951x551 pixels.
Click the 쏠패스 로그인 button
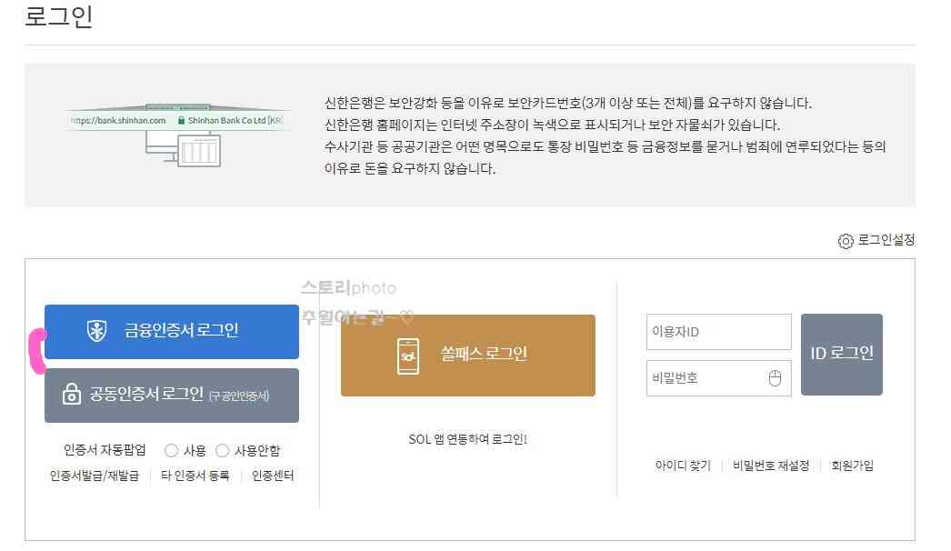(x=467, y=356)
